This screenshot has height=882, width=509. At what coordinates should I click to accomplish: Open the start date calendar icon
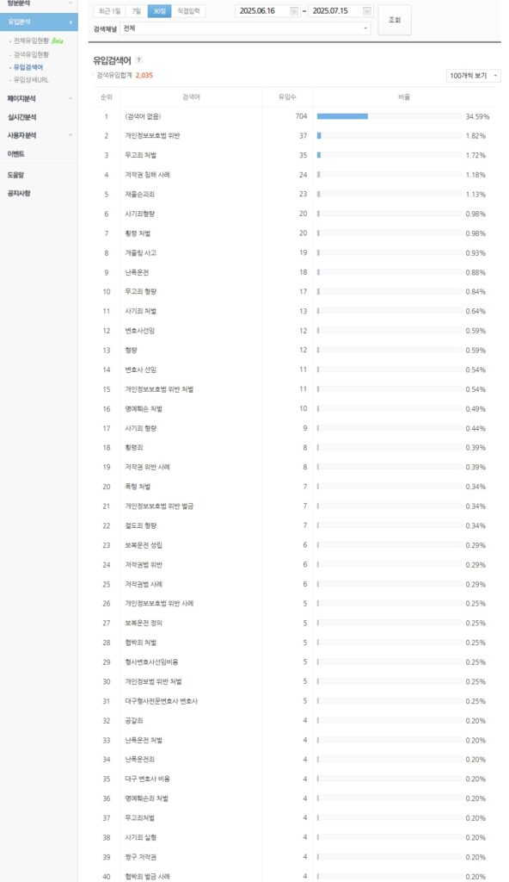[294, 11]
